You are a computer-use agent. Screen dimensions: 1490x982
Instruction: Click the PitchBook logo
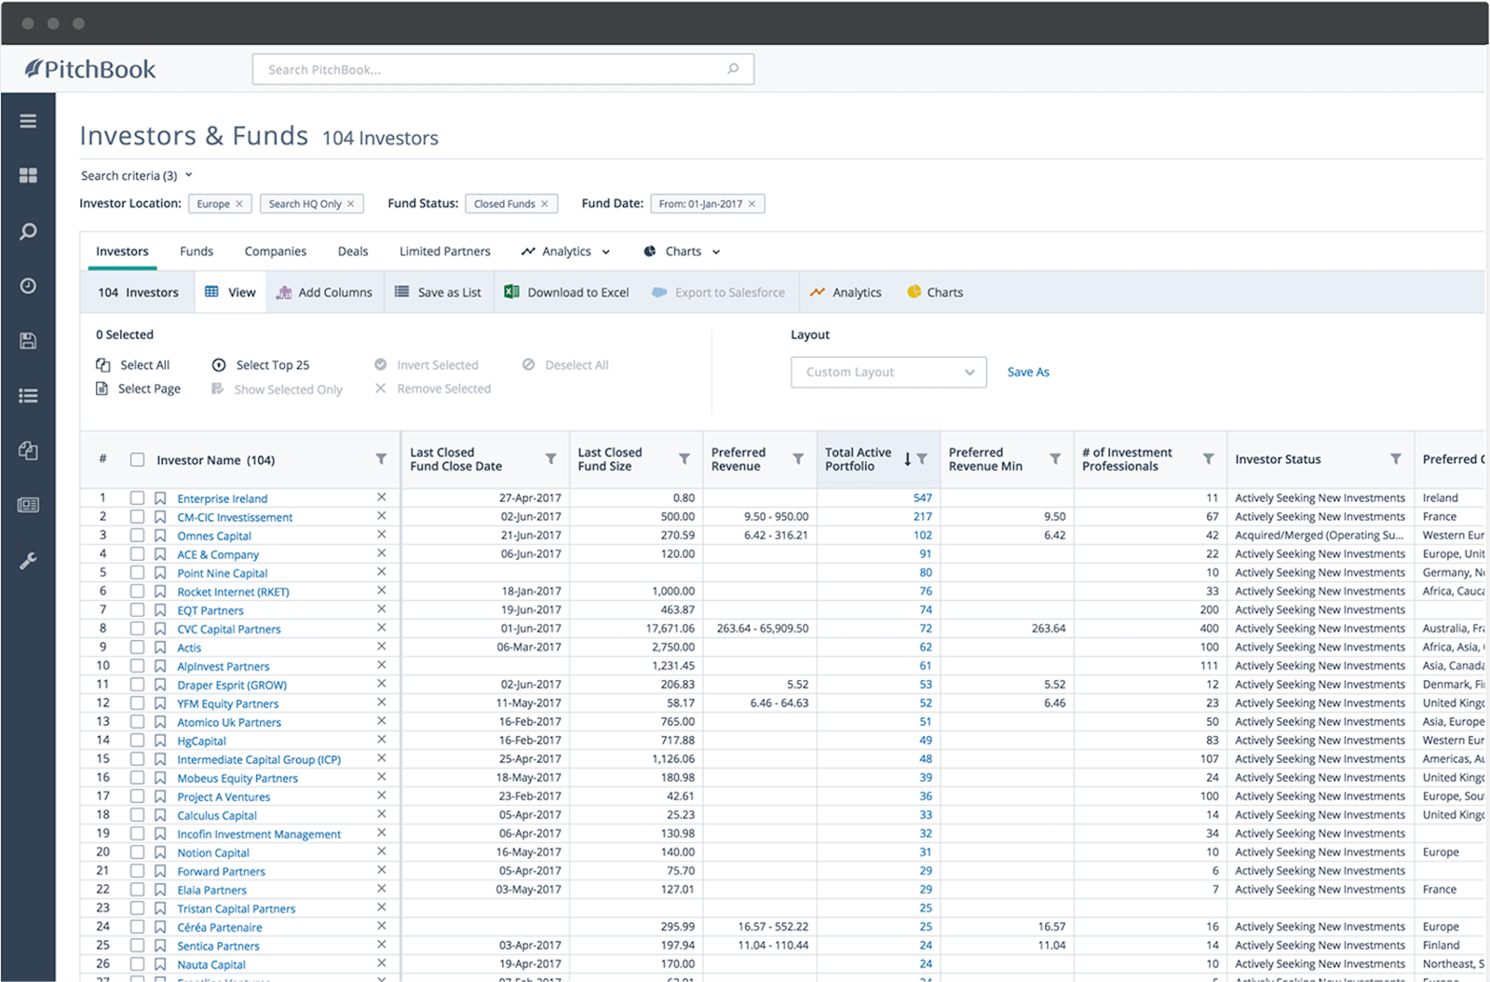pyautogui.click(x=90, y=69)
